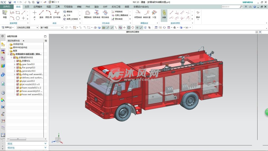Uncheck the pipe asm013 checkbox
The width and height of the screenshot is (268, 151).
tap(17, 81)
